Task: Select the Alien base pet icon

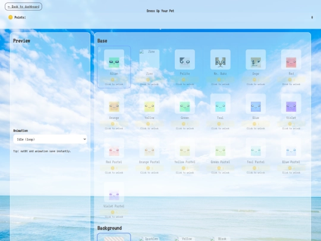Action: pyautogui.click(x=114, y=60)
